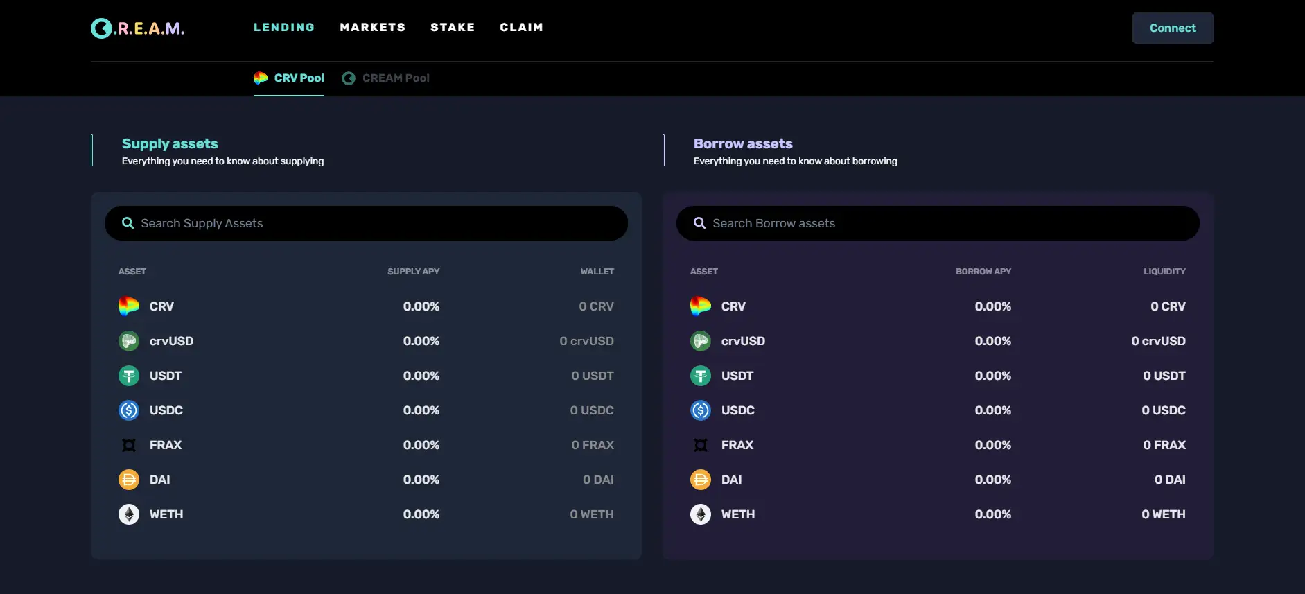1305x594 pixels.
Task: Click the FRAX icon in Borrow assets
Action: coord(701,445)
